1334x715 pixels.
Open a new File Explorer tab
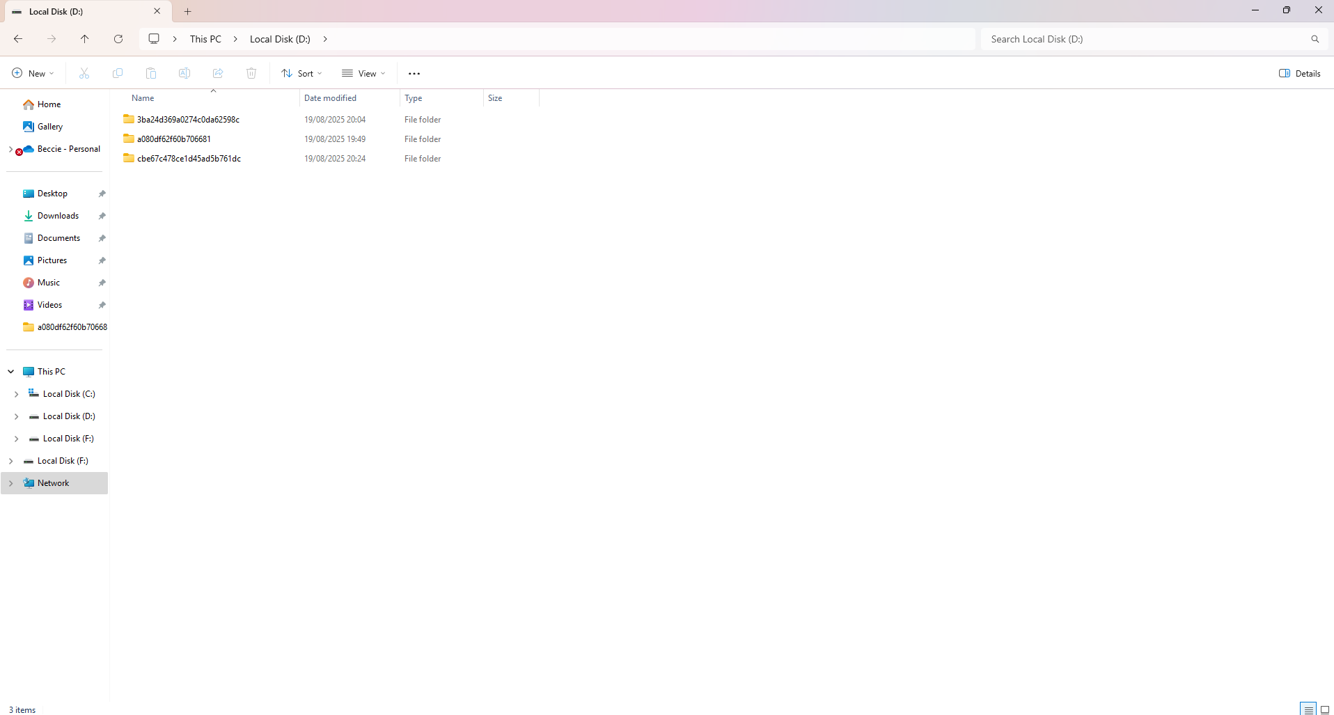(x=187, y=11)
